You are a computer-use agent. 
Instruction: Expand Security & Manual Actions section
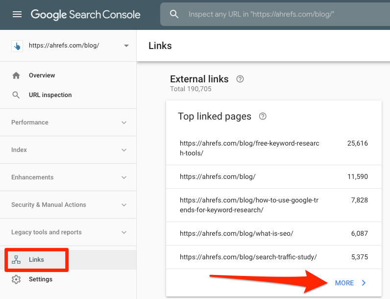click(124, 205)
